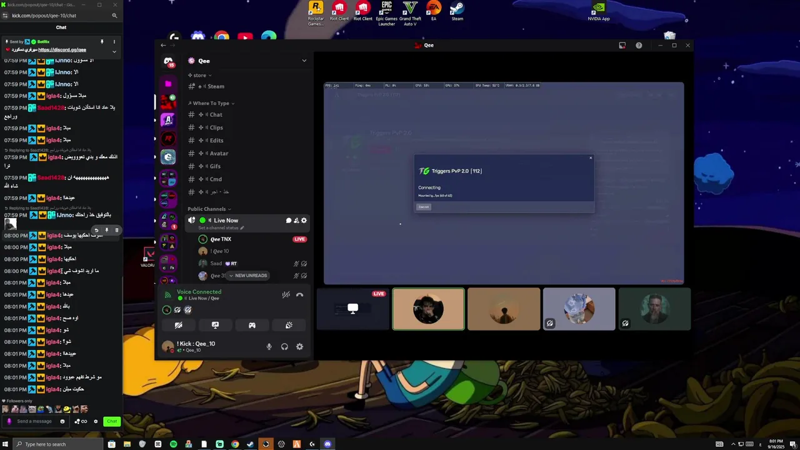Focus the Send a message input

point(35,421)
